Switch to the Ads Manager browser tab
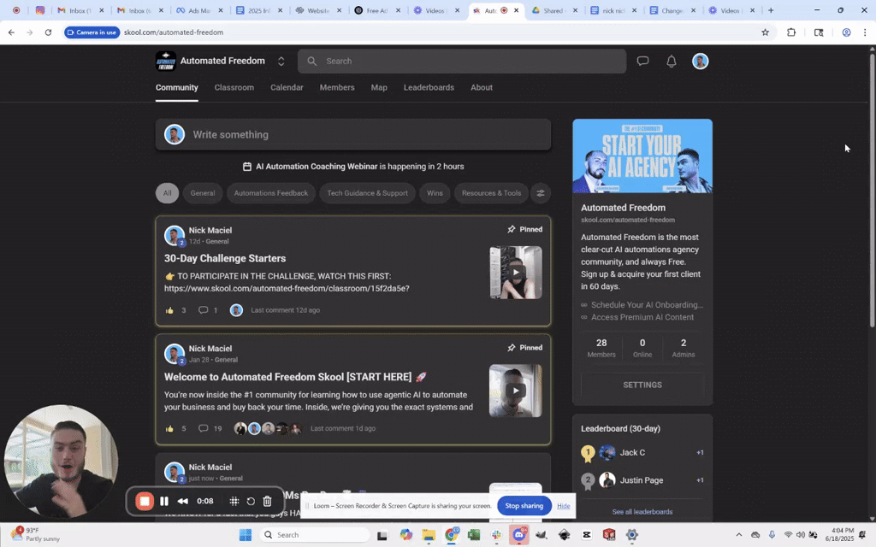Image resolution: width=876 pixels, height=547 pixels. point(199,10)
